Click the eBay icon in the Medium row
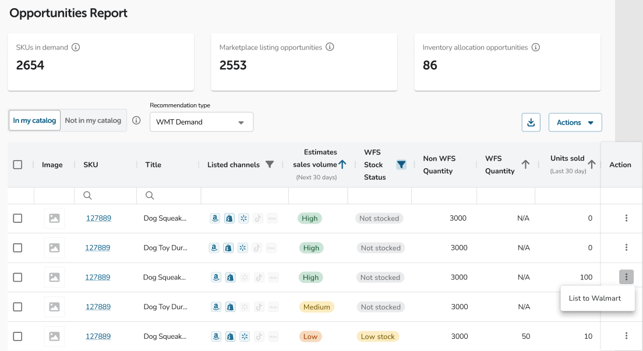 (274, 307)
